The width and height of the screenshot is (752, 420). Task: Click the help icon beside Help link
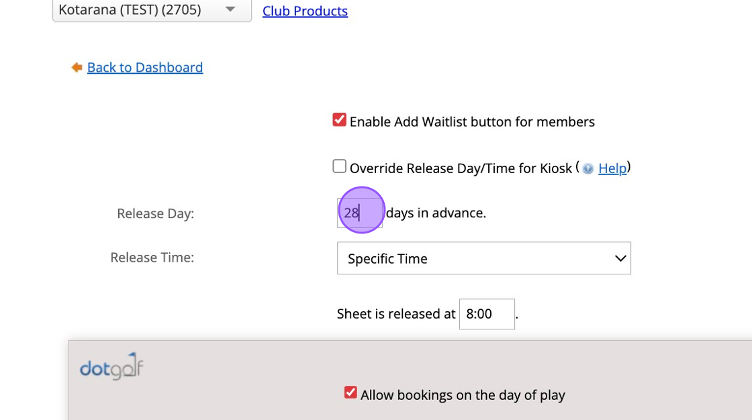click(x=588, y=169)
